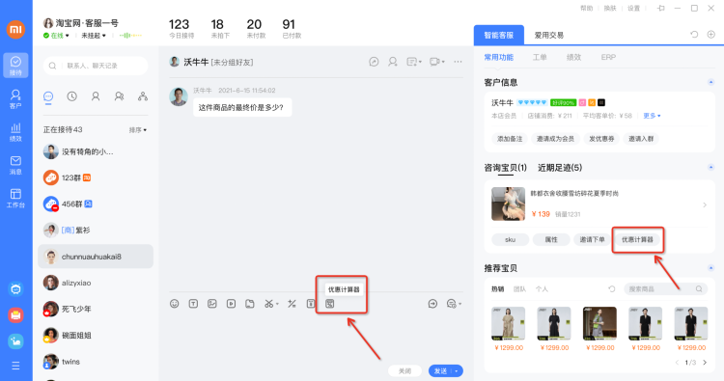Expand the 未挂起 suspend status dropdown
Screen dimensions: 724x381
104,36
